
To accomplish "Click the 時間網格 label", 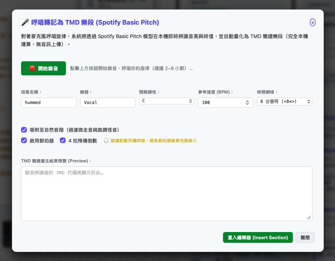I will coord(267,92).
